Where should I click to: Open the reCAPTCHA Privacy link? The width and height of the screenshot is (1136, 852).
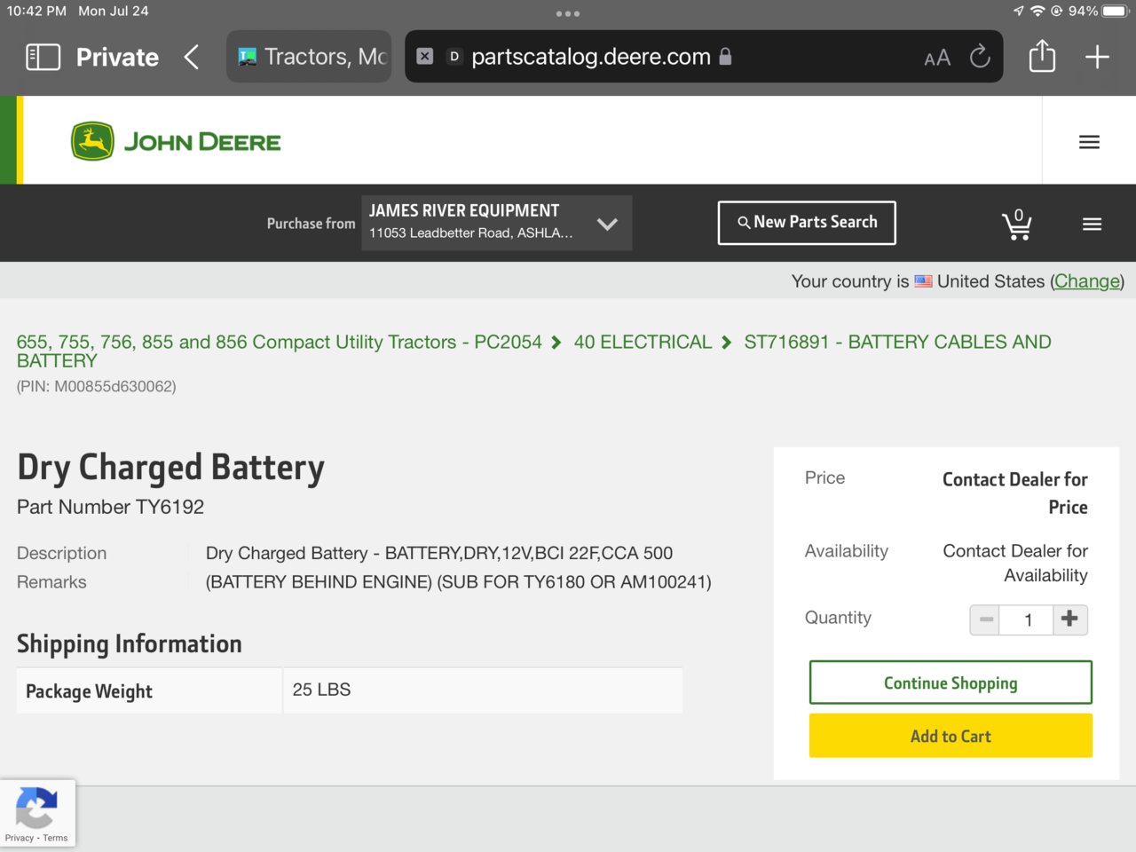(x=20, y=838)
